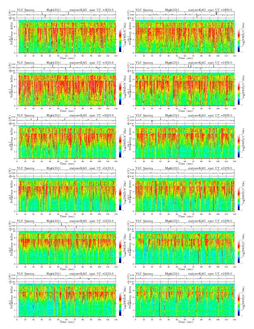Click the PSD color bar of the 2050 panel
This screenshot has width=254, height=329.
click(239, 146)
